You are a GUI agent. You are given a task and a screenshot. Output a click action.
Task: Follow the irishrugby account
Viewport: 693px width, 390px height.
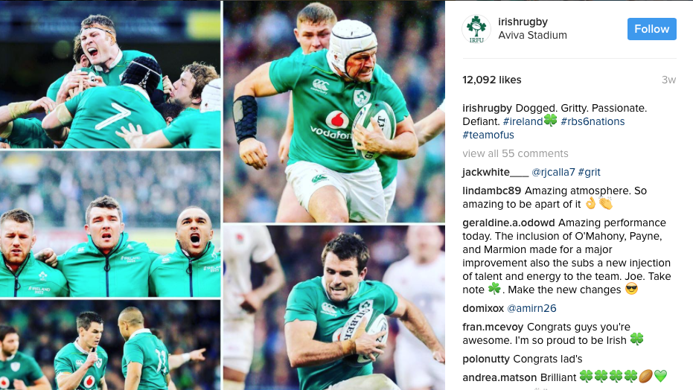[x=651, y=29]
